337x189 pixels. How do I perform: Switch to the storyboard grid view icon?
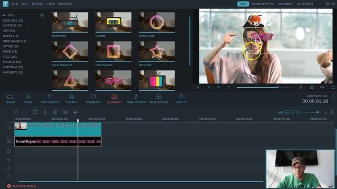332,112
